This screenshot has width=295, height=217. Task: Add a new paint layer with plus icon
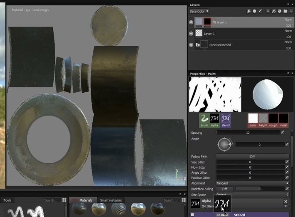268,11
